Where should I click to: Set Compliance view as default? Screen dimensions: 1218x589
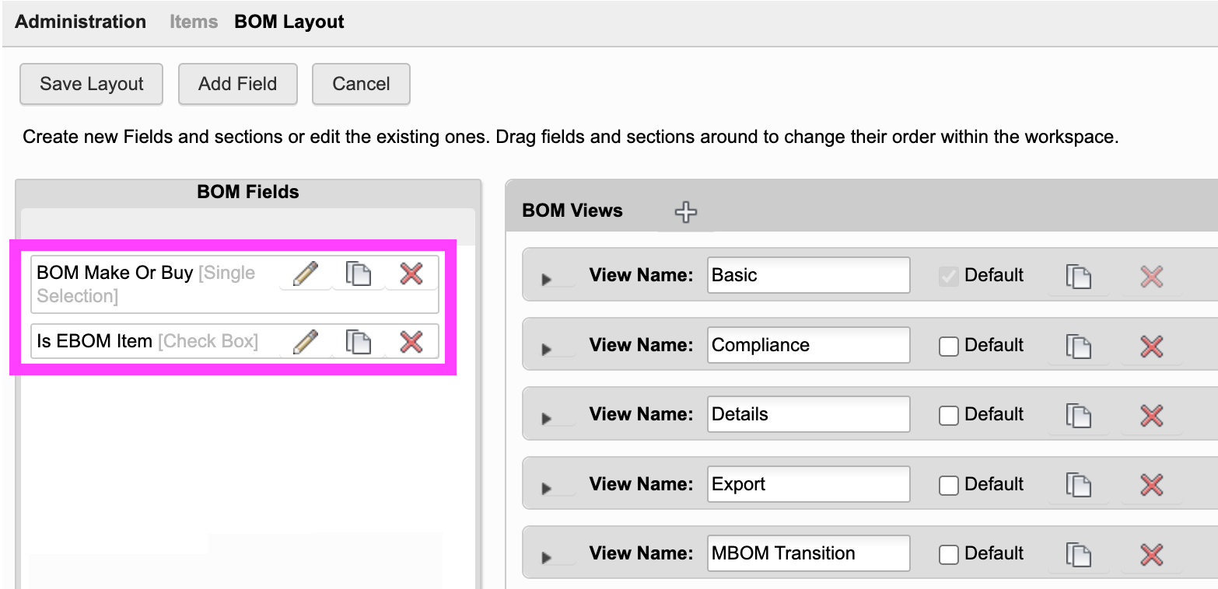(x=948, y=346)
